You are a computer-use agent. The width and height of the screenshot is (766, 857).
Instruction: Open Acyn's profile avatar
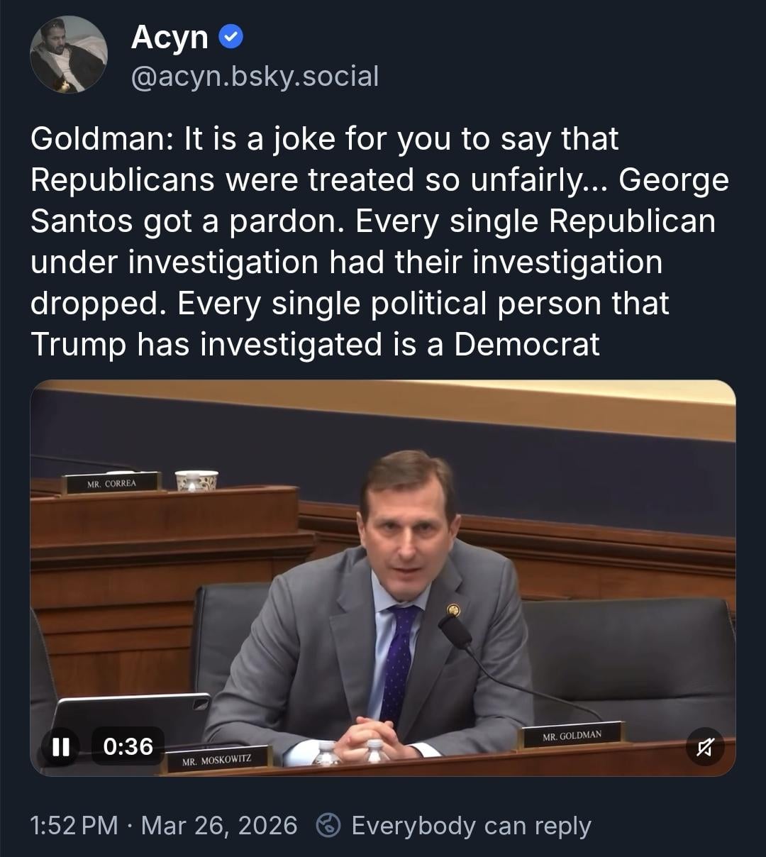69,55
